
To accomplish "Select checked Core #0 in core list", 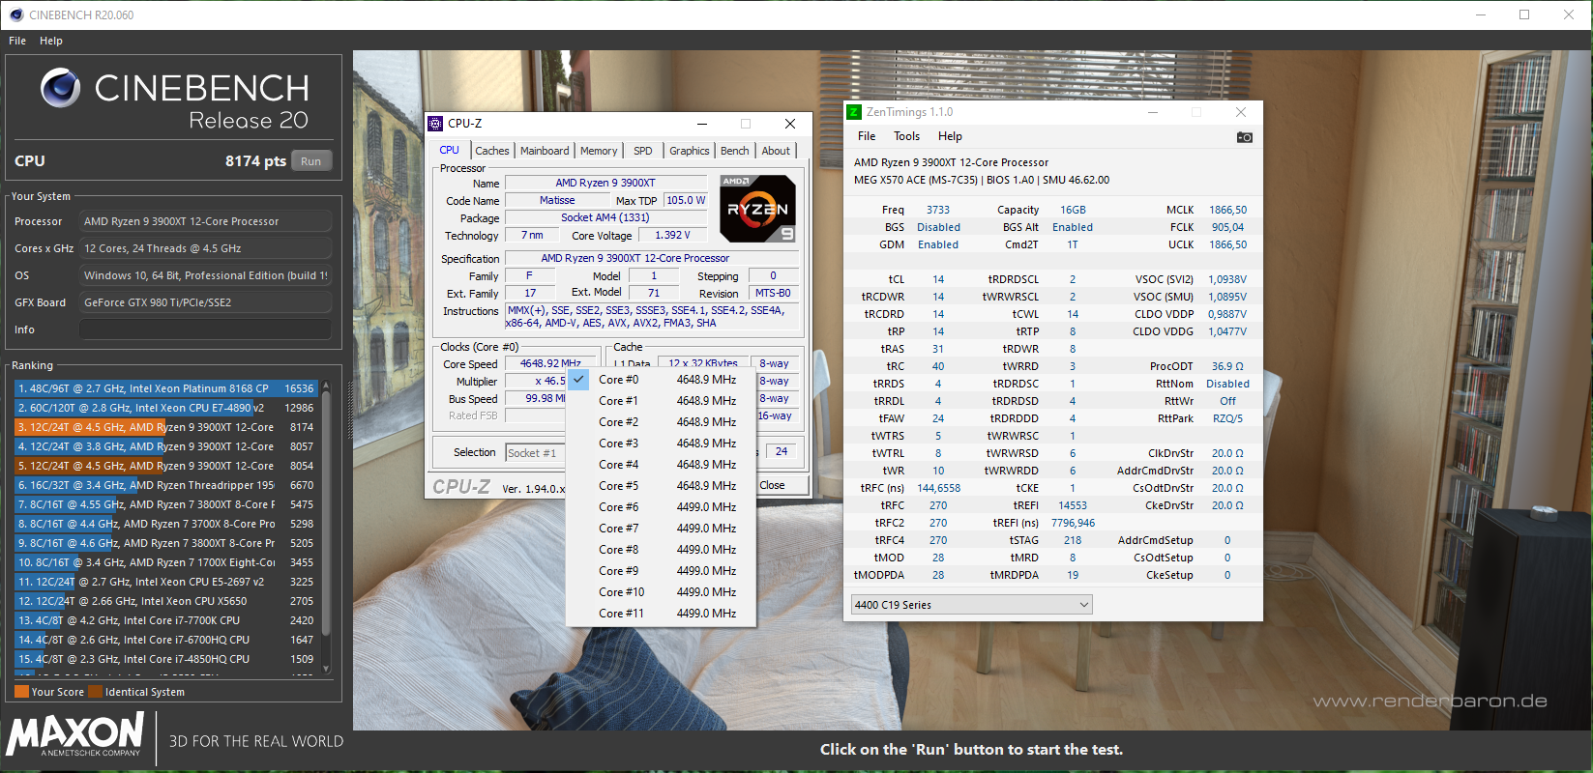I will click(661, 380).
